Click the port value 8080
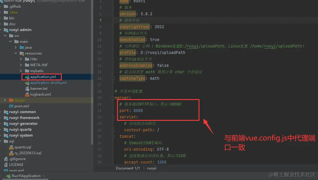The image size is (318, 180). [138, 111]
